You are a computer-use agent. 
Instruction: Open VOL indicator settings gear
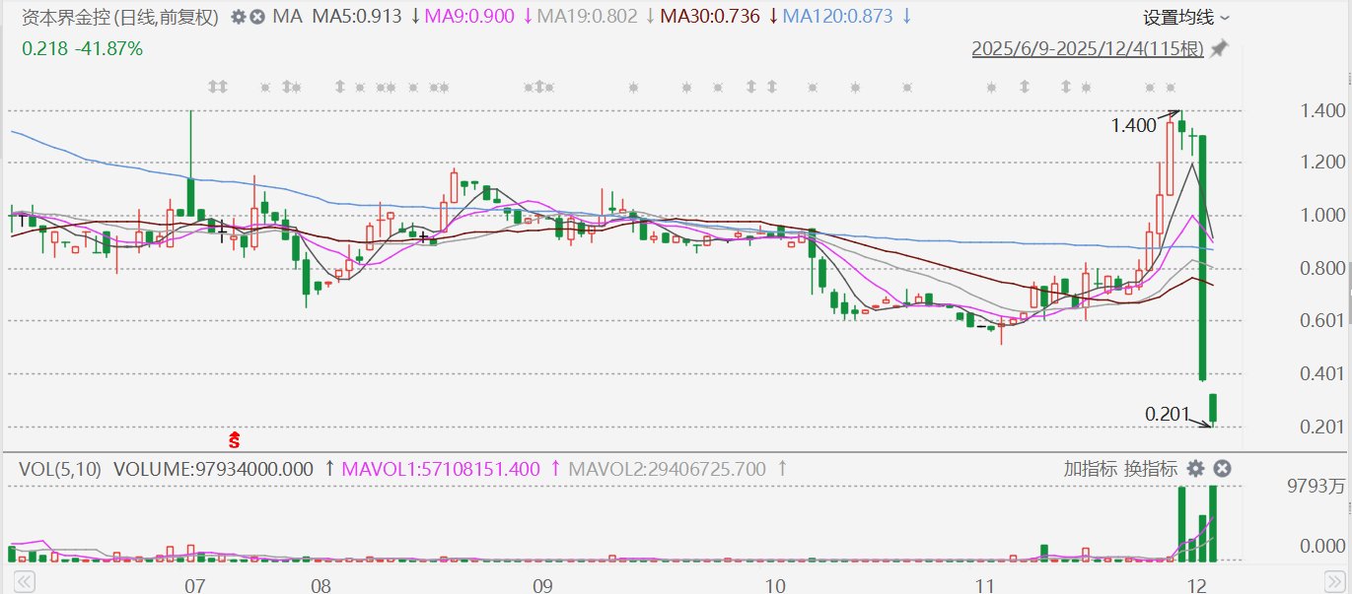[x=1195, y=468]
